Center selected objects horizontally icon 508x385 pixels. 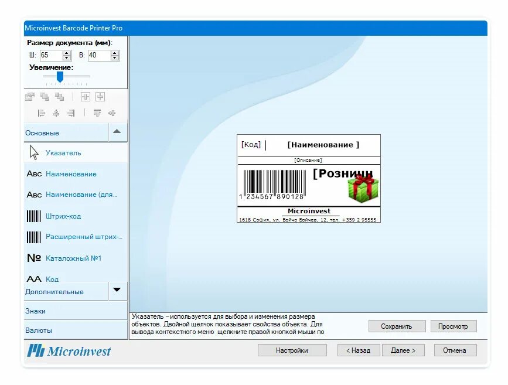point(56,113)
